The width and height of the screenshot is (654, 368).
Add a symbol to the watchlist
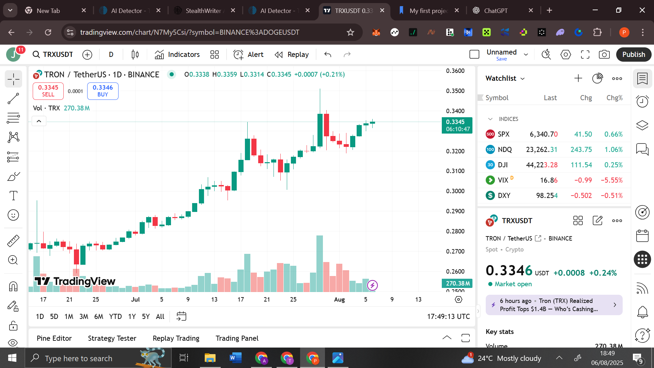[578, 78]
